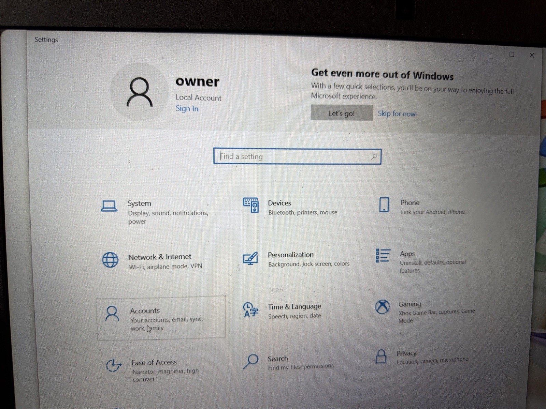Open the Search settings title

point(278,359)
